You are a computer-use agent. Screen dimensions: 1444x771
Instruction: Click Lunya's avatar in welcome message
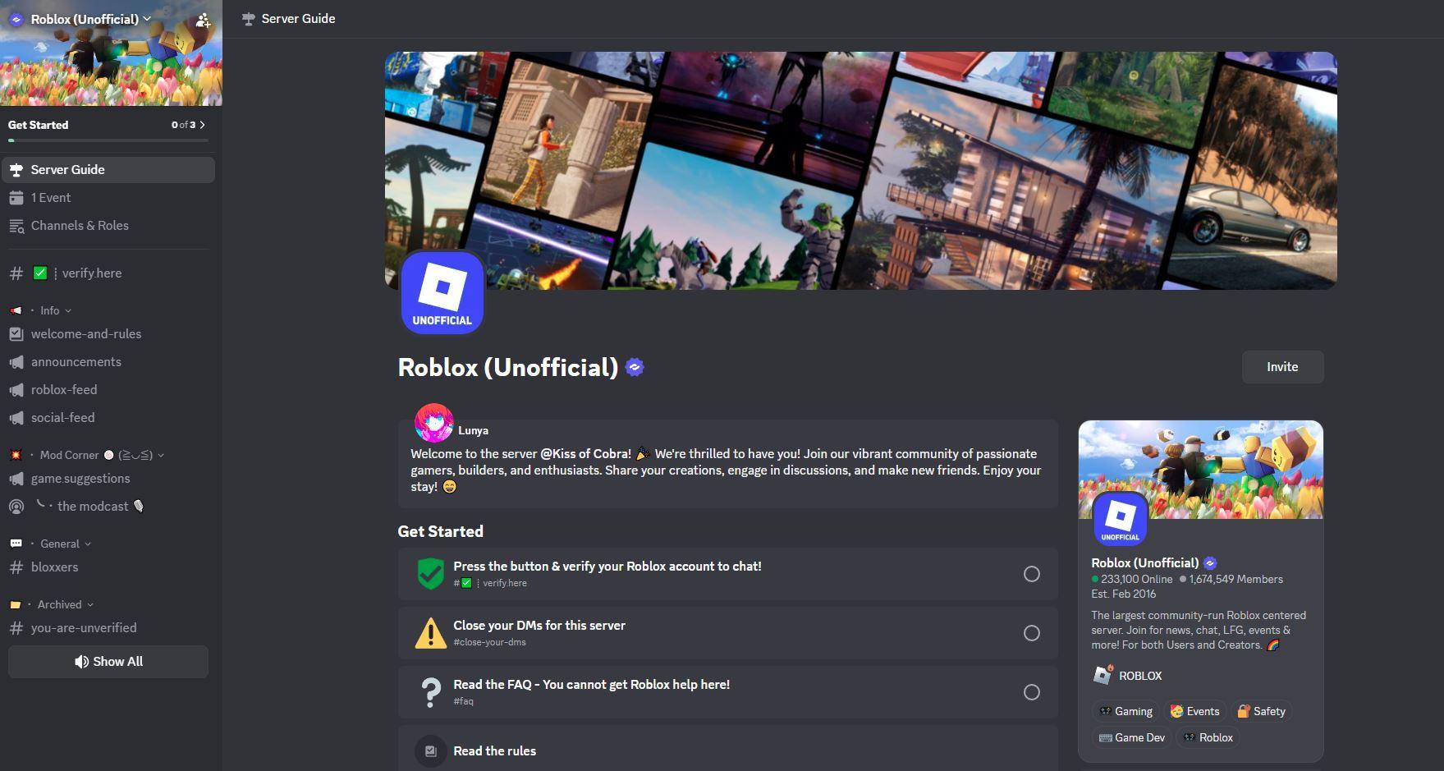pyautogui.click(x=434, y=424)
